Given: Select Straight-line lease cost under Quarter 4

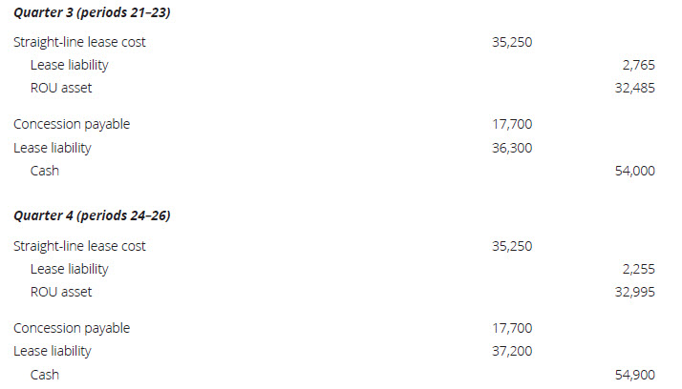Looking at the screenshot, I should (79, 246).
